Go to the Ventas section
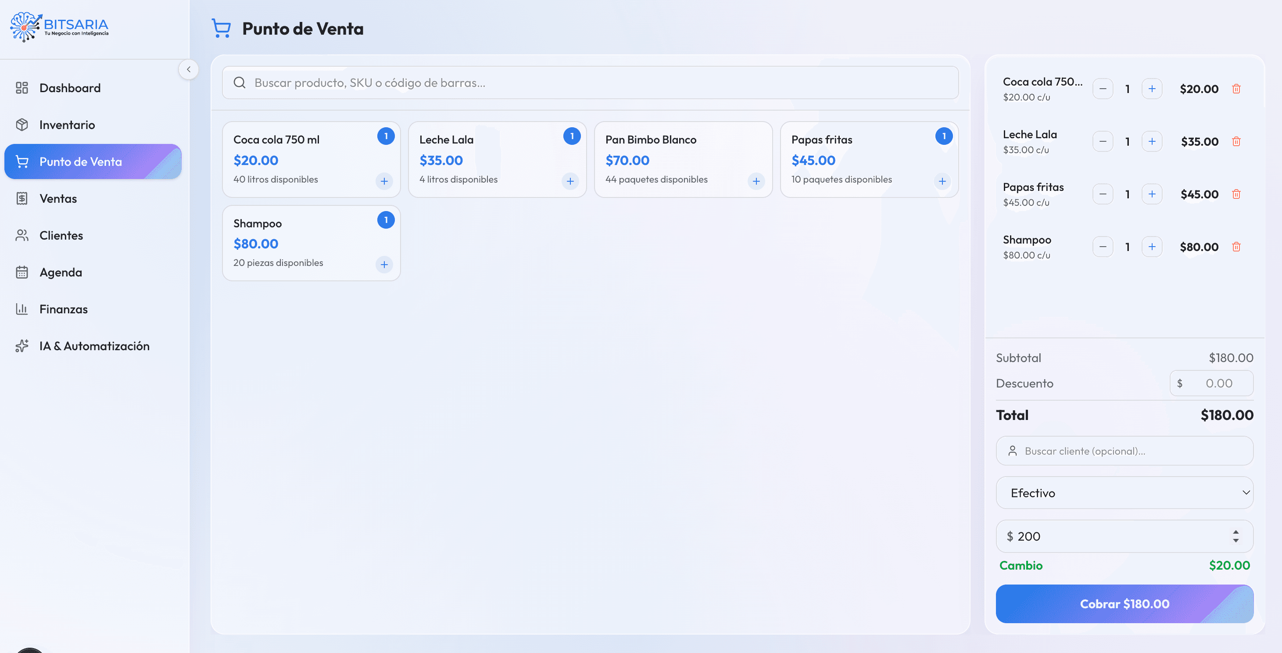The width and height of the screenshot is (1282, 653). (58, 199)
